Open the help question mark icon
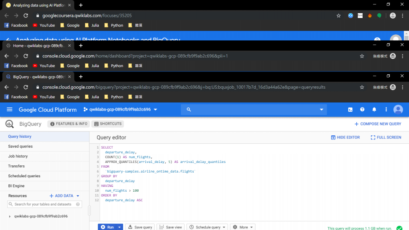The width and height of the screenshot is (409, 230). [x=362, y=109]
